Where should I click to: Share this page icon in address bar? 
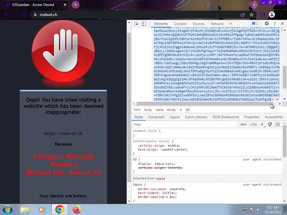243,15
